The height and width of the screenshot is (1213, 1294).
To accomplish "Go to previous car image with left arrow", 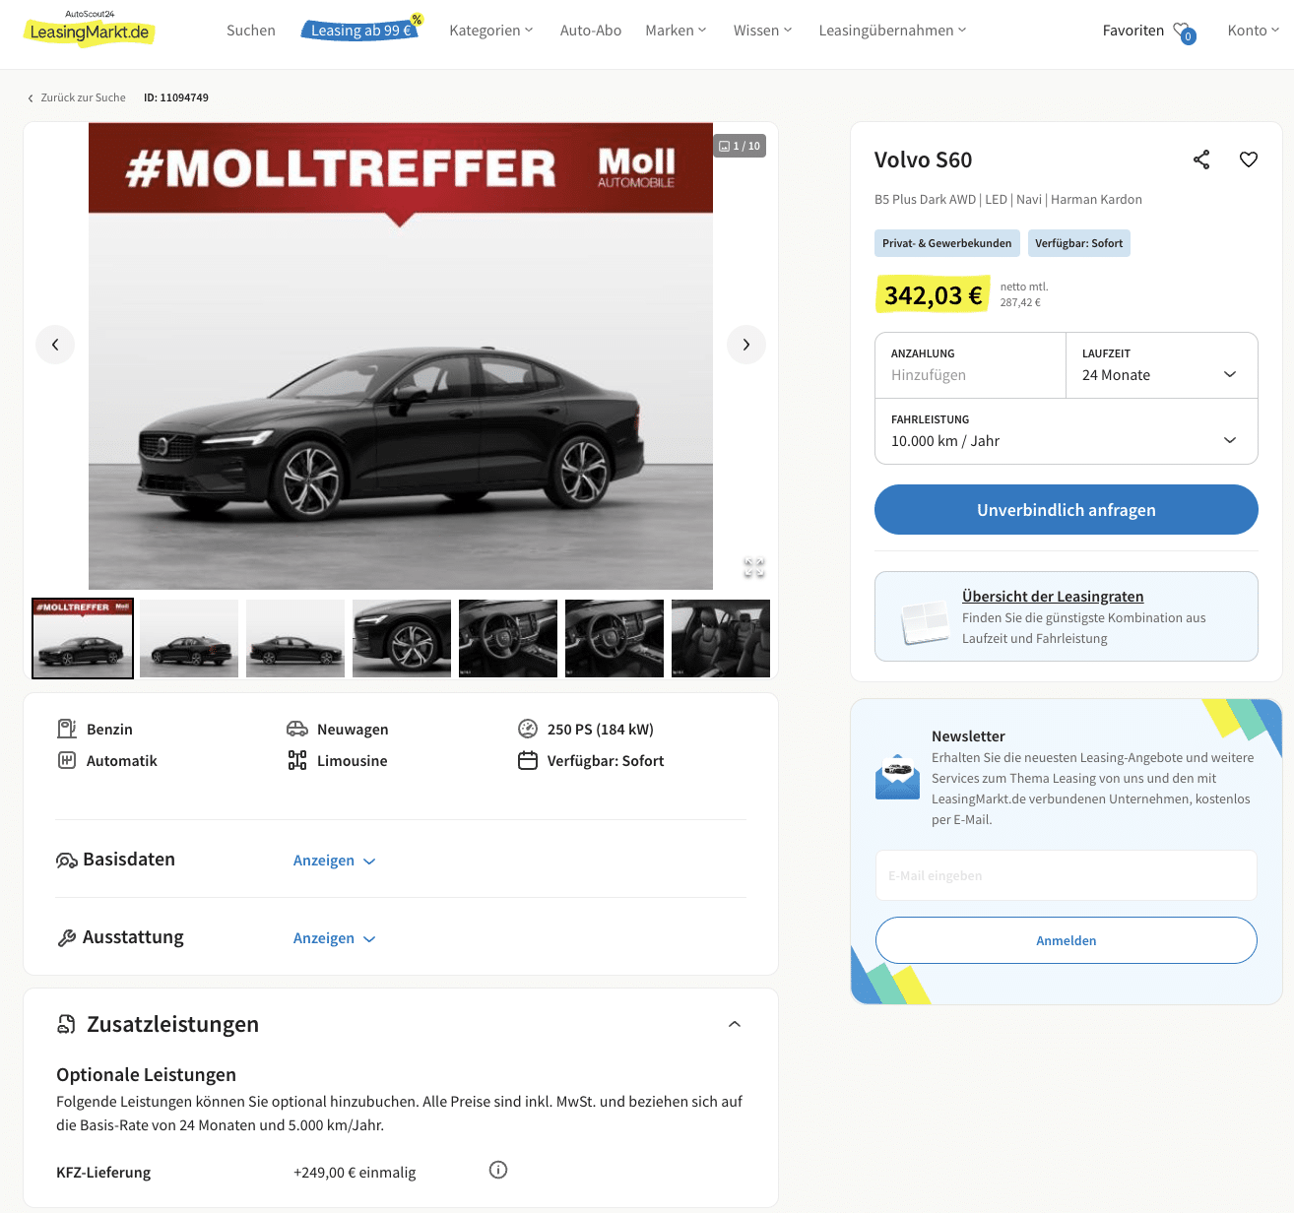I will [55, 345].
